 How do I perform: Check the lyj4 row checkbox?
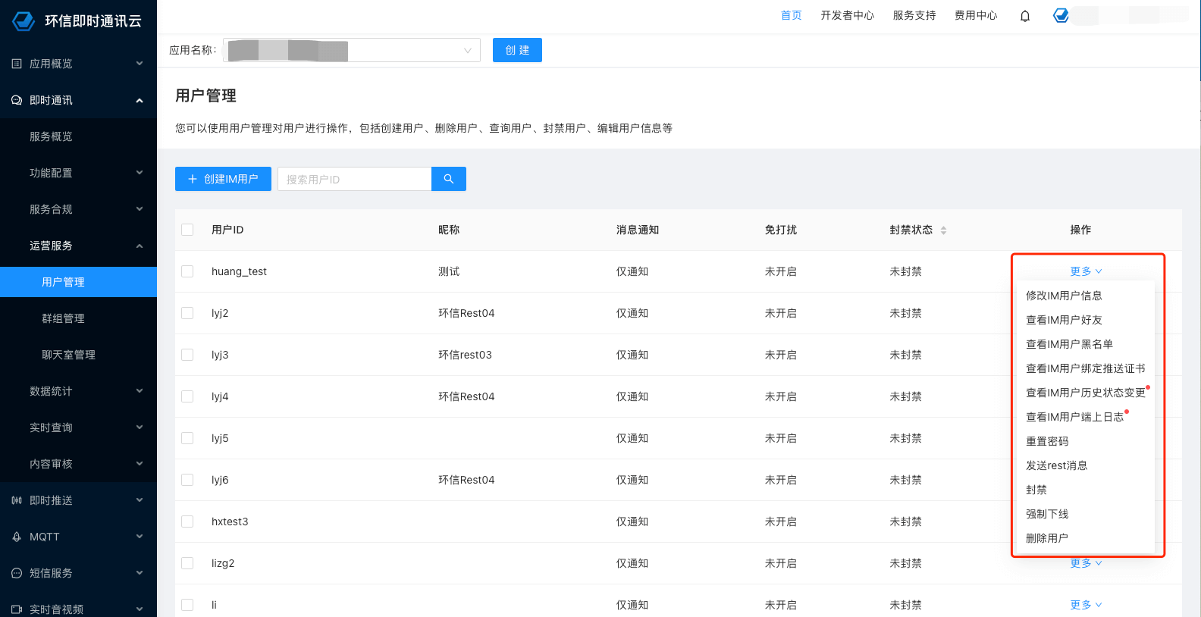pos(187,396)
